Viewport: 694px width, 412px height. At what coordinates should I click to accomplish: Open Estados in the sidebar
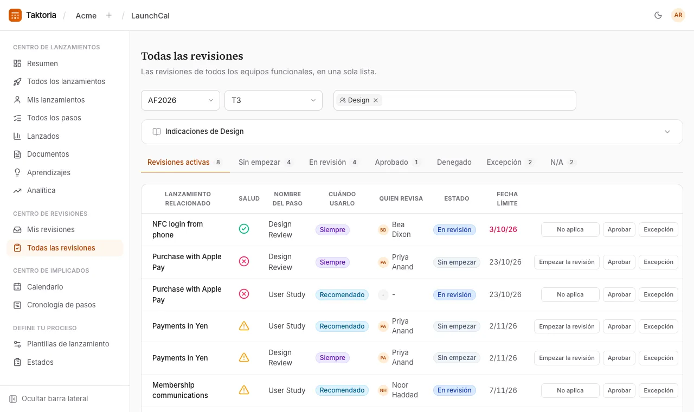(65, 362)
